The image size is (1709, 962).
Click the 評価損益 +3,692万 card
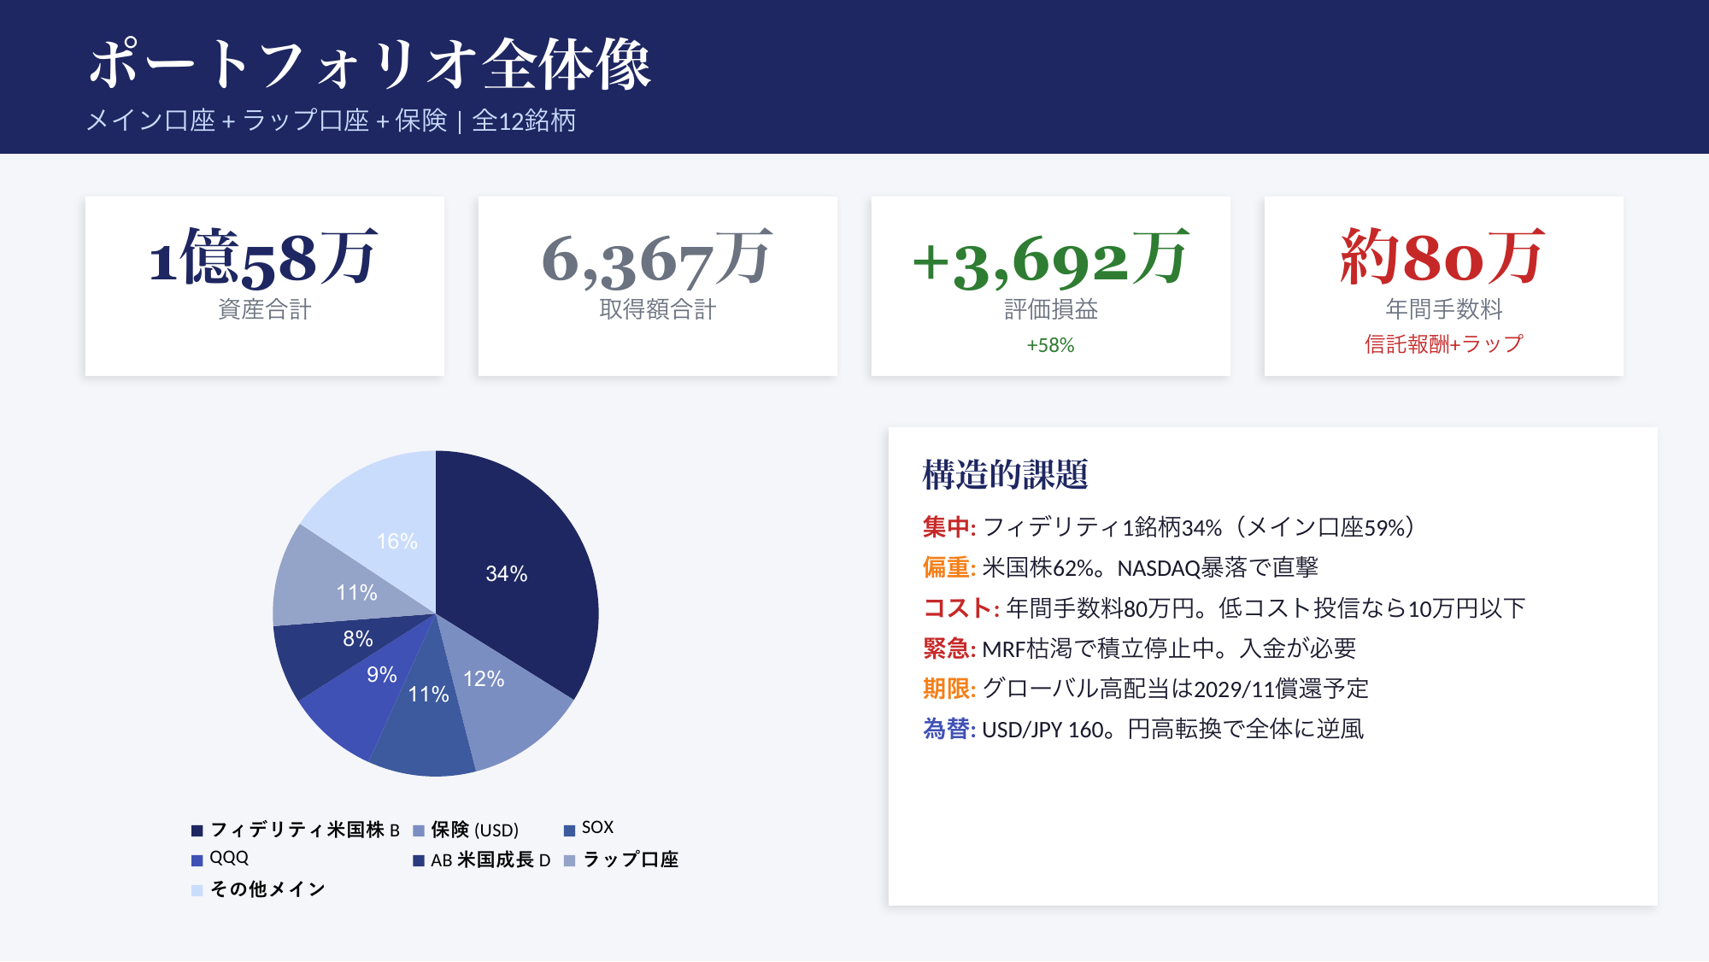[x=1051, y=286]
